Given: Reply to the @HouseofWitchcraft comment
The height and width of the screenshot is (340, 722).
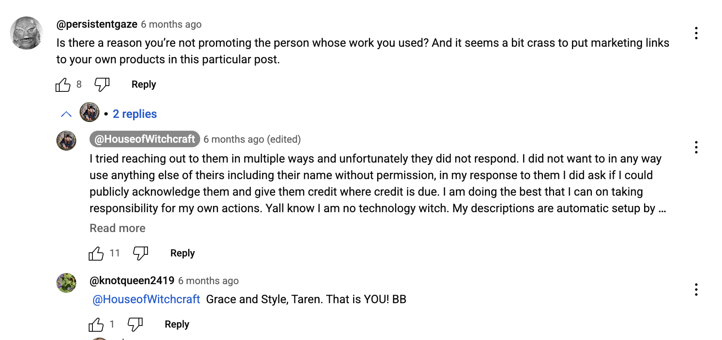Looking at the screenshot, I should point(182,253).
